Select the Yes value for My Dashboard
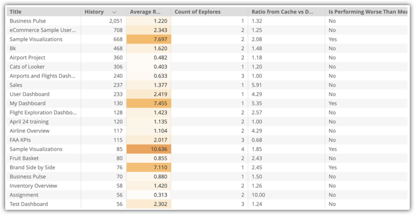Viewport: 415px width, 215px height. 333,103
